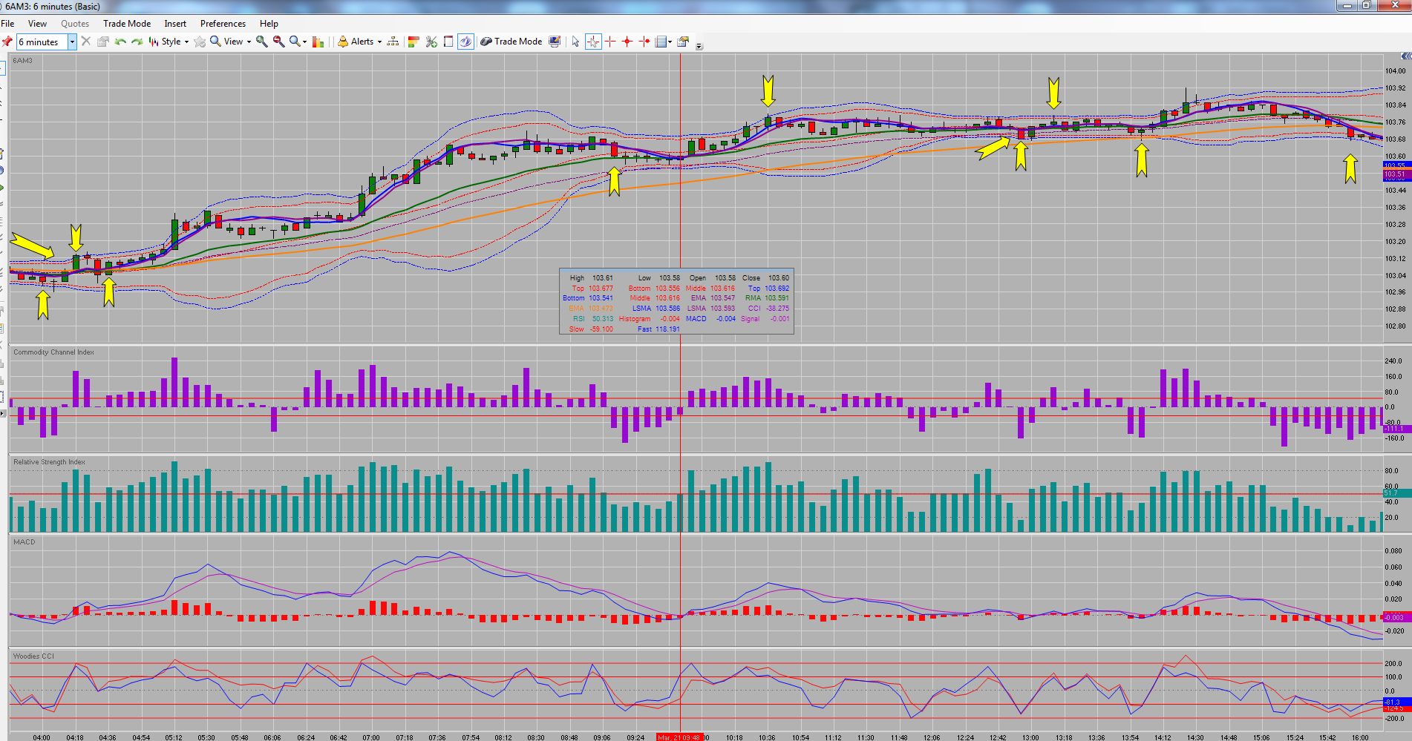Click the red pin icon in toolbar
1412x741 pixels.
click(x=7, y=42)
